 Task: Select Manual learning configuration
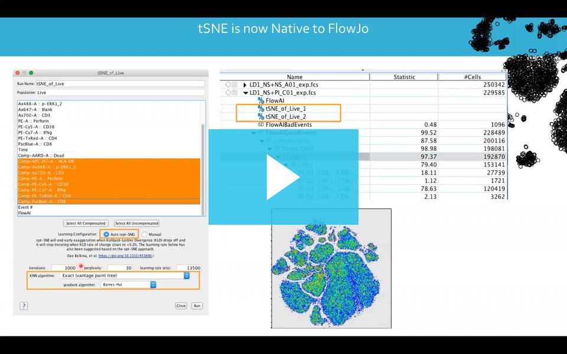point(145,234)
